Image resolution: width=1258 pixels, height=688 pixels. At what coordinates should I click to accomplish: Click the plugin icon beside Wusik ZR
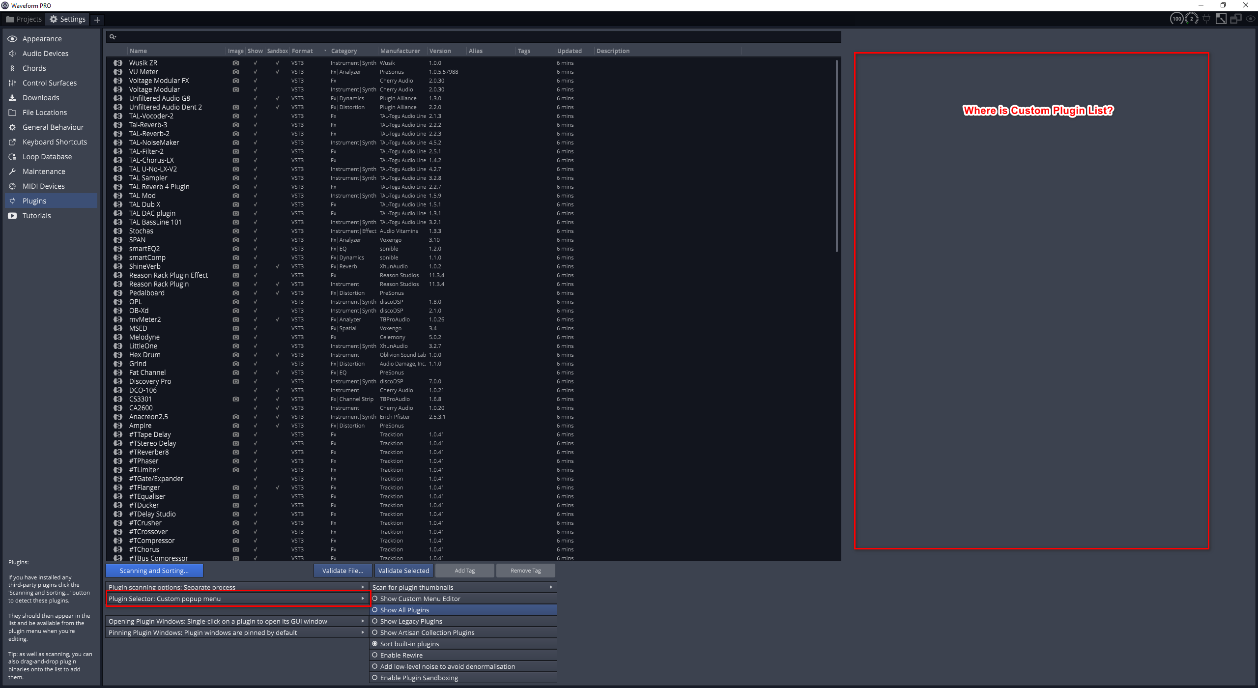click(x=118, y=63)
